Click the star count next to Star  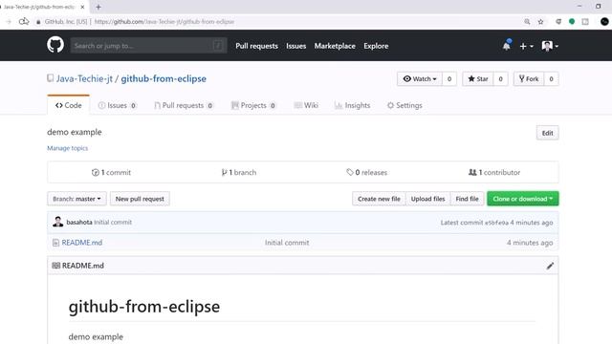(500, 78)
